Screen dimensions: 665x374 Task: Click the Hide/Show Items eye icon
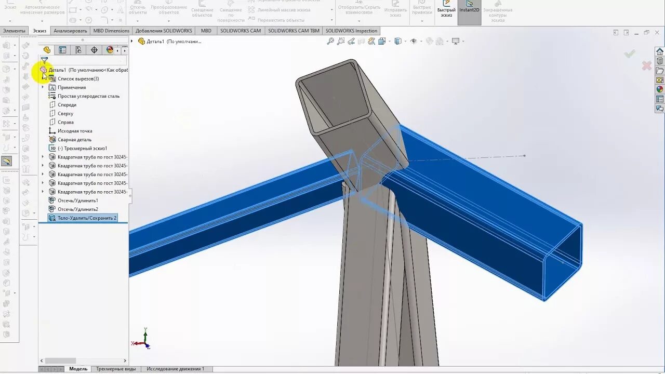click(414, 41)
